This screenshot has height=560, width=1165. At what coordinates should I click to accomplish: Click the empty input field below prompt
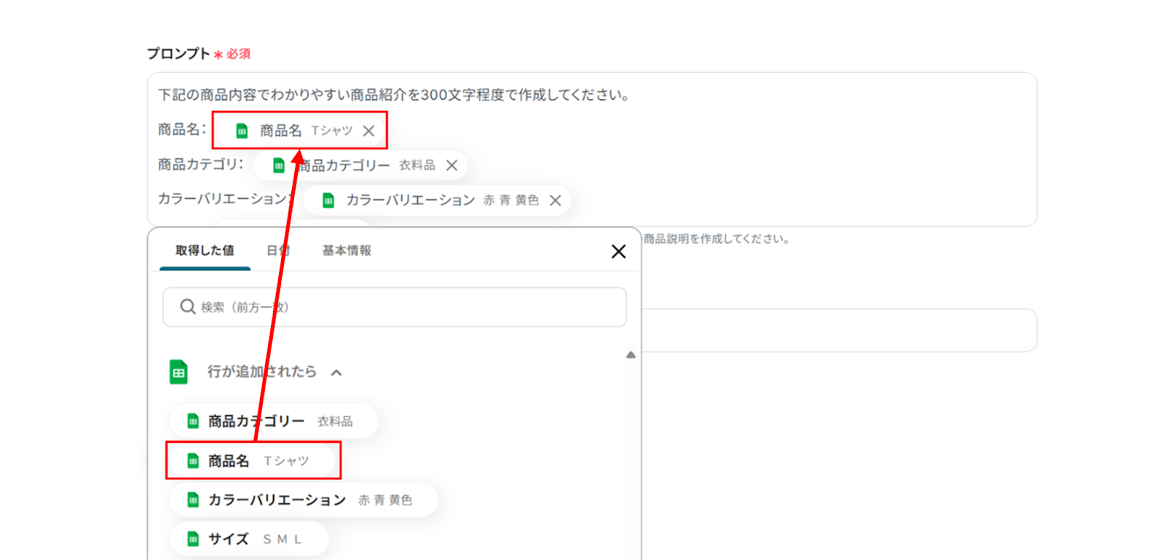click(837, 331)
